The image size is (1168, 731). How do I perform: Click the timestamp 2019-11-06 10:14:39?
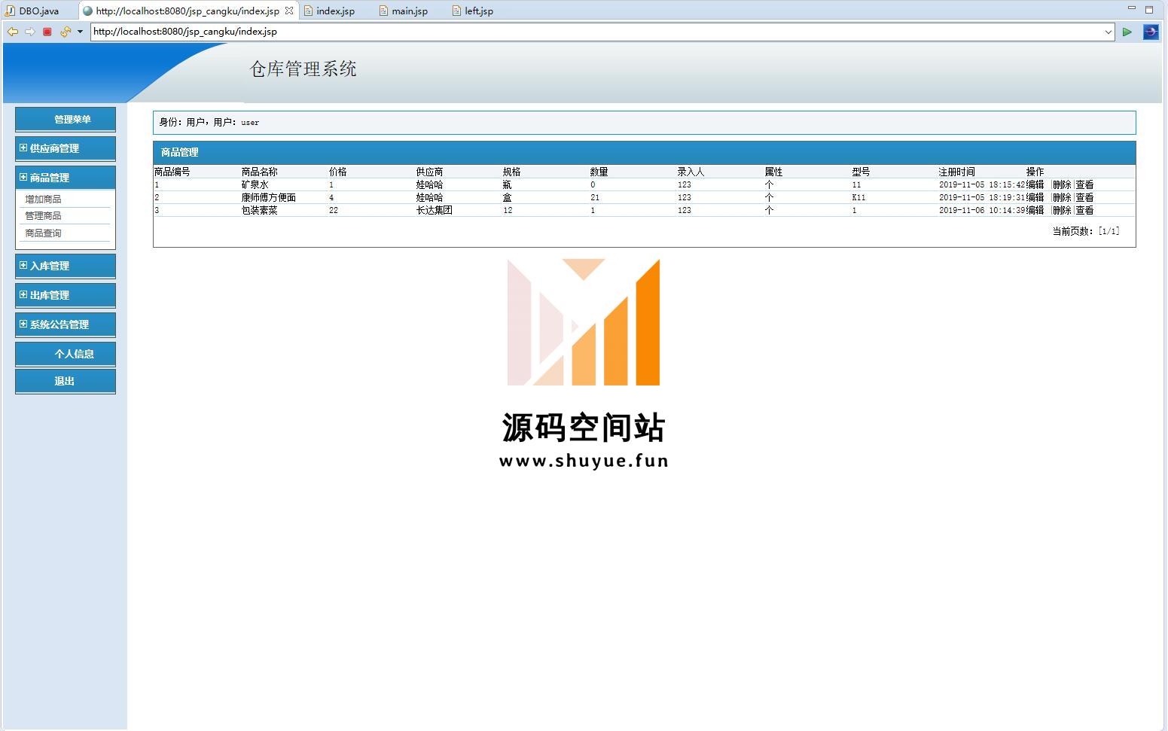point(982,210)
